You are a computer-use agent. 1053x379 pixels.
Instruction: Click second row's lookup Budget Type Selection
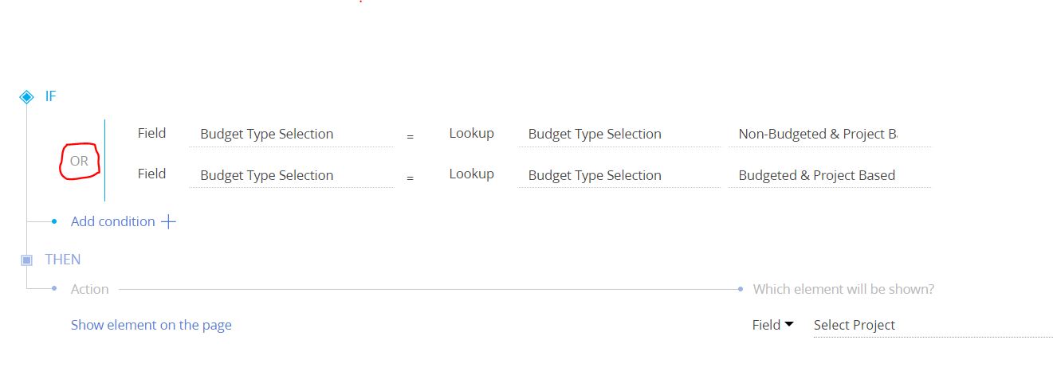click(x=619, y=176)
